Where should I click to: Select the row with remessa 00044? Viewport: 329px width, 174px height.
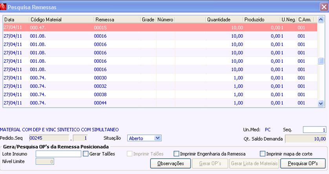[x=160, y=103]
